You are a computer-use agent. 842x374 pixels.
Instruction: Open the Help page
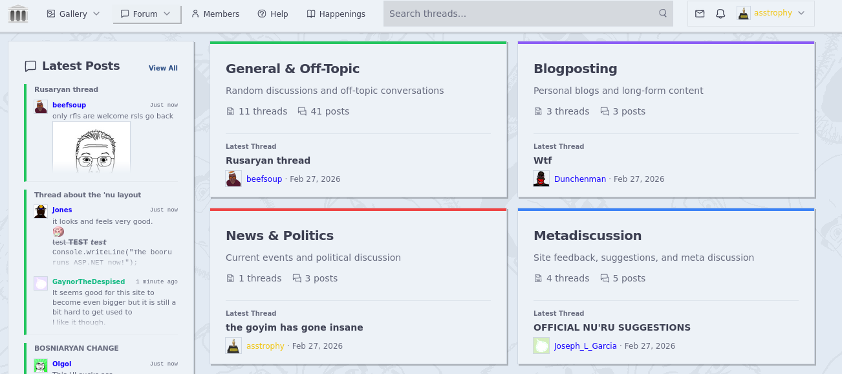point(272,14)
